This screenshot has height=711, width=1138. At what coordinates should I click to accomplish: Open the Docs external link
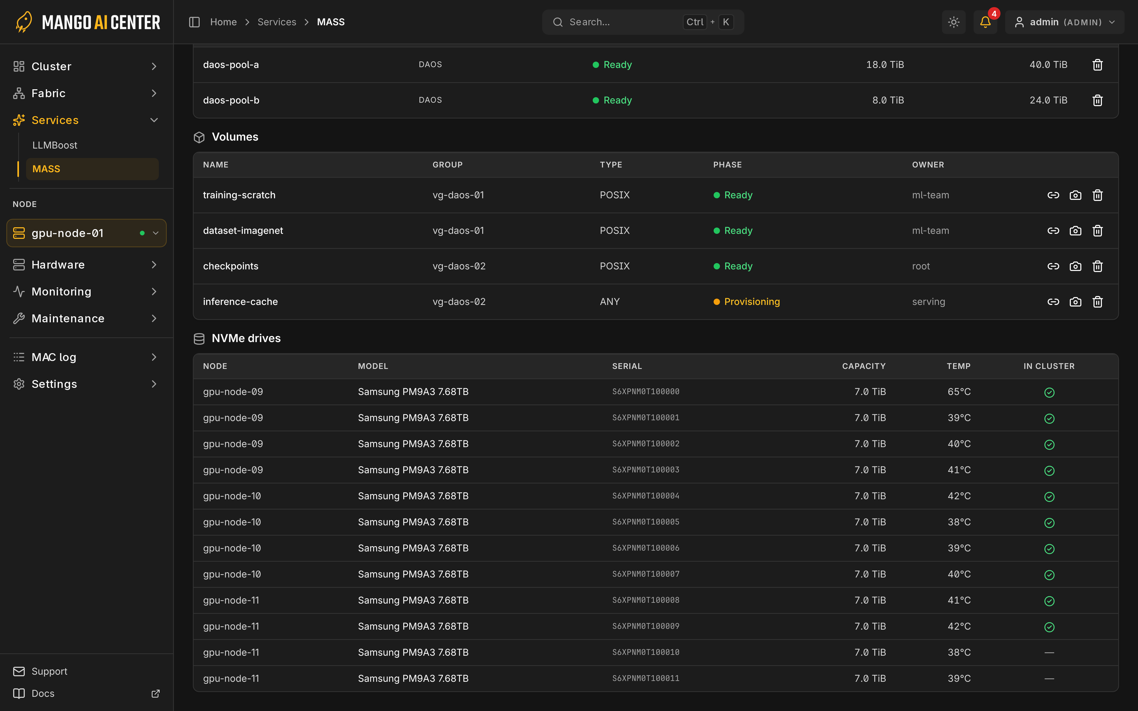(x=86, y=693)
